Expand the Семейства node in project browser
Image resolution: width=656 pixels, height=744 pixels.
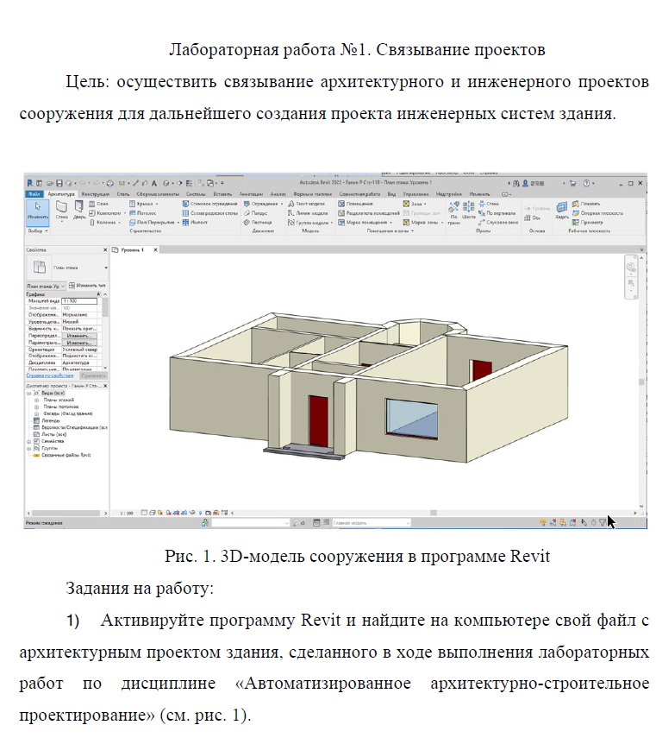pyautogui.click(x=28, y=440)
